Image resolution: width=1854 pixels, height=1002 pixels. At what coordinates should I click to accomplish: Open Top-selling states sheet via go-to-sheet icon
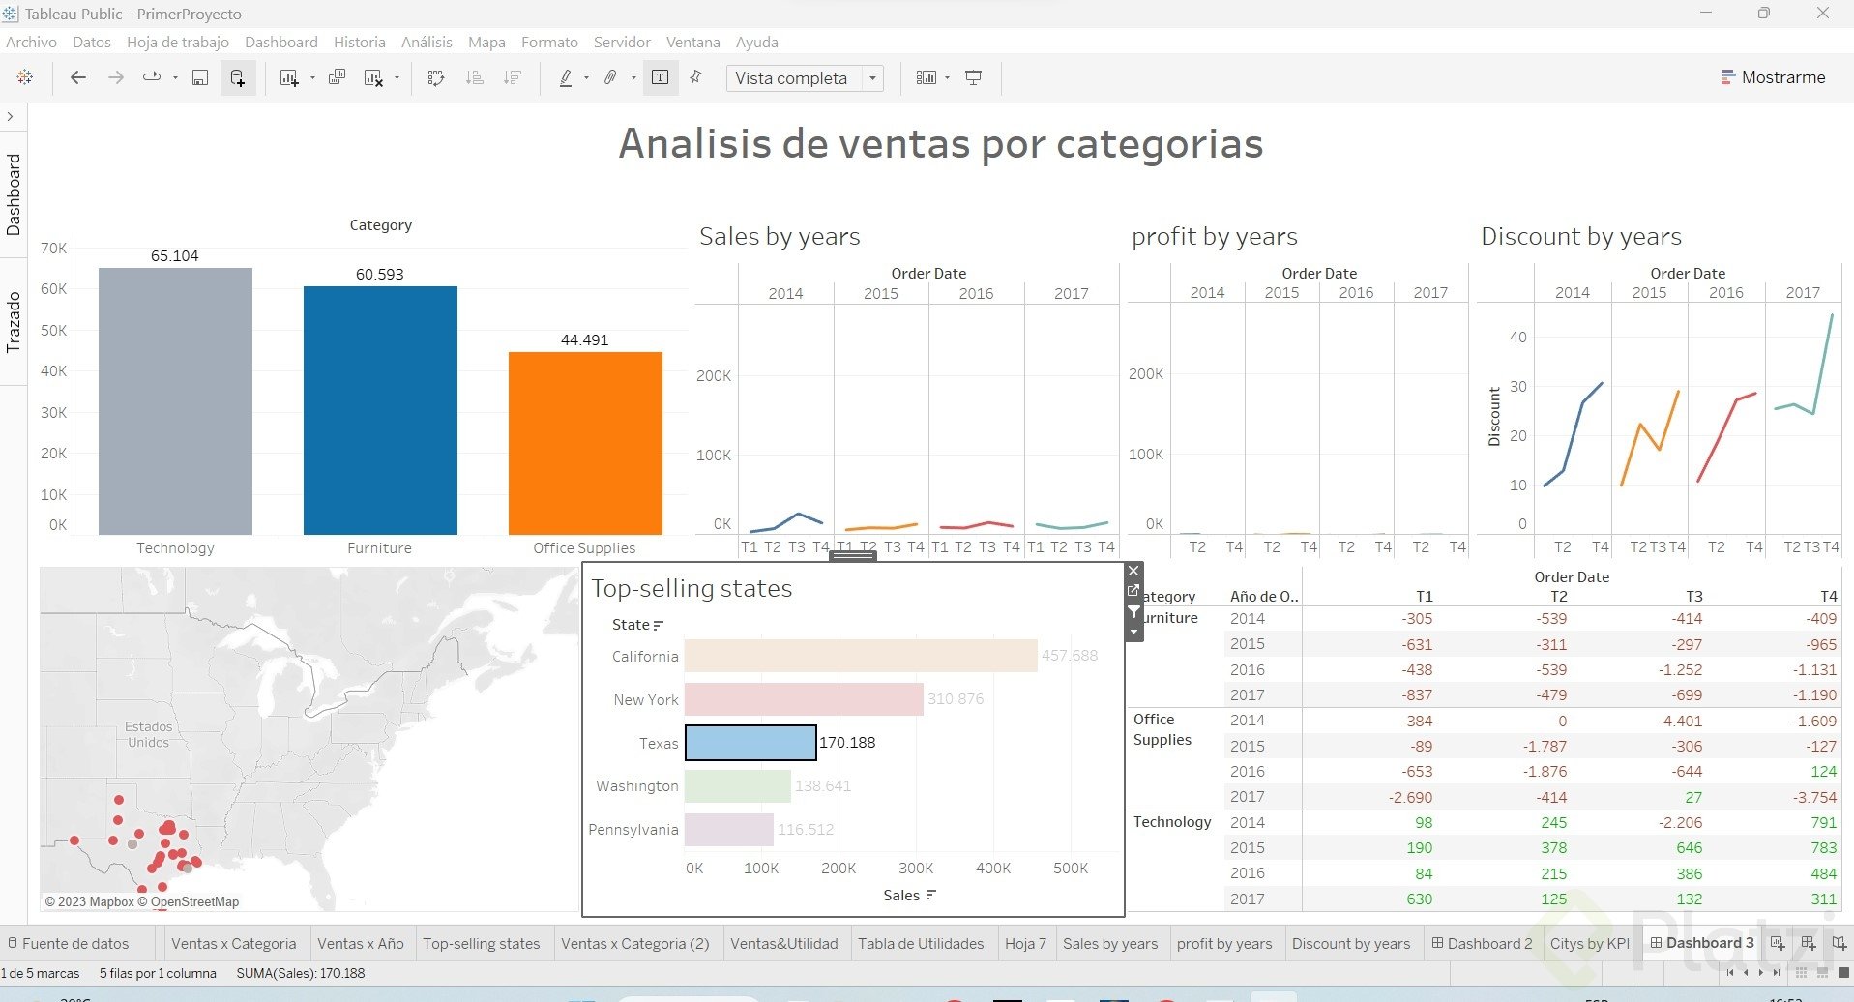[1133, 590]
